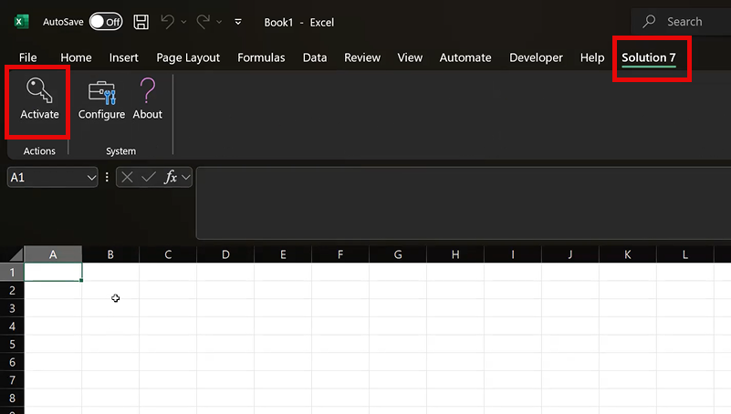Select row 5 header

pos(12,345)
